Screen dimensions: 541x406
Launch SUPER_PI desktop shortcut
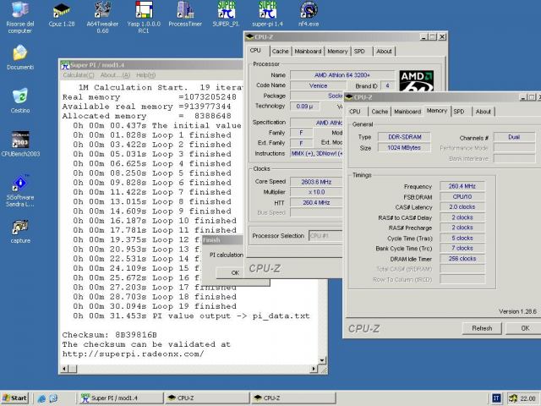(227, 14)
